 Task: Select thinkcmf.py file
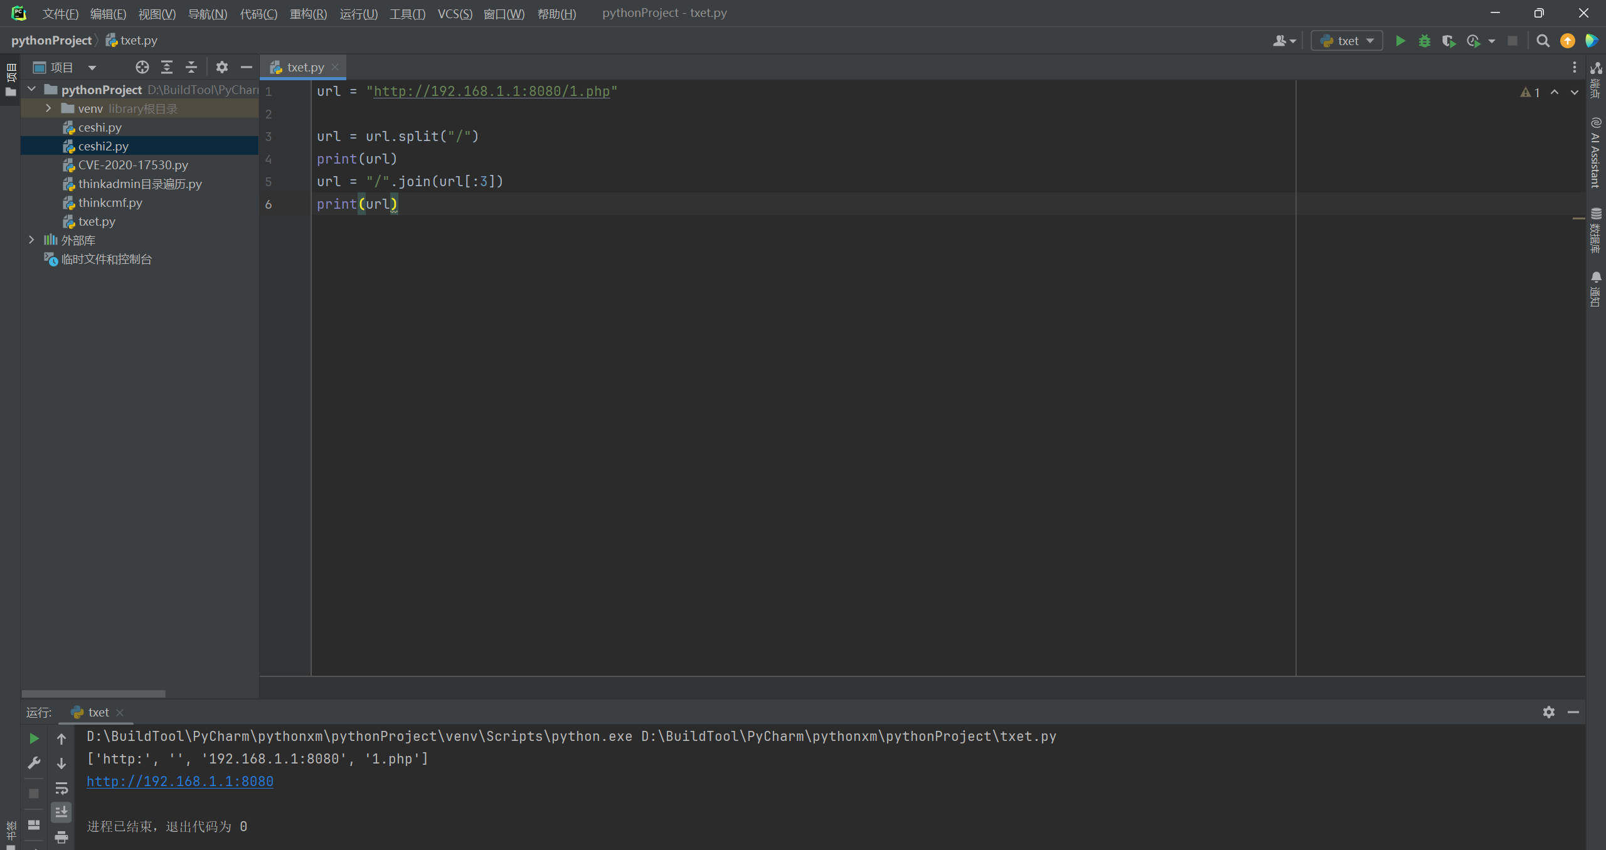(x=110, y=202)
